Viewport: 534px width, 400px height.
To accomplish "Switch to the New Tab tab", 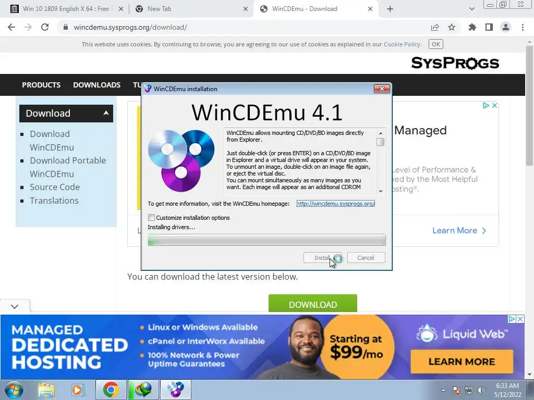I will pos(191,9).
